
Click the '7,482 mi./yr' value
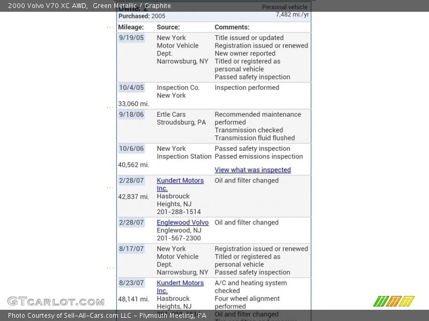pyautogui.click(x=292, y=14)
